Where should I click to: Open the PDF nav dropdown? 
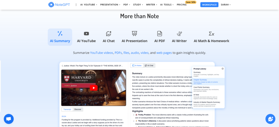point(127,5)
